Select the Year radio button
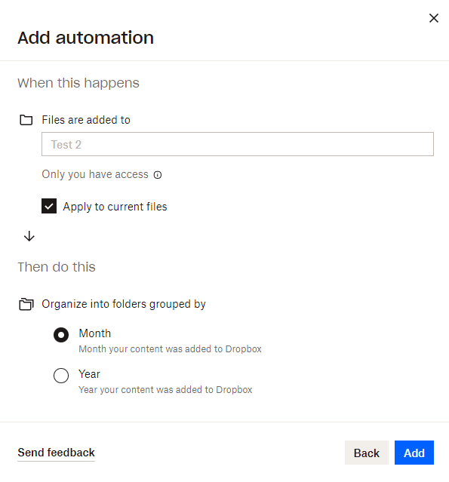This screenshot has width=449, height=482. click(x=61, y=376)
